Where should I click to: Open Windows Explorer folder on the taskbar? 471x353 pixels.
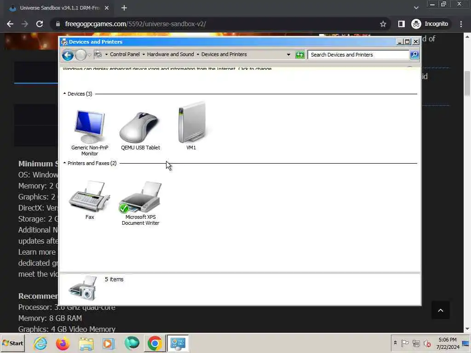86,343
